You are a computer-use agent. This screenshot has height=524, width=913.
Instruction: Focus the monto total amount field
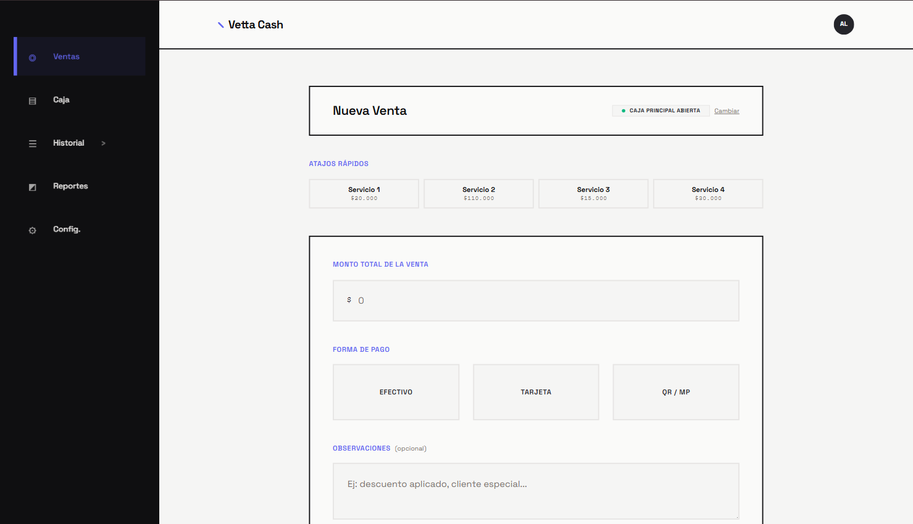coord(536,301)
